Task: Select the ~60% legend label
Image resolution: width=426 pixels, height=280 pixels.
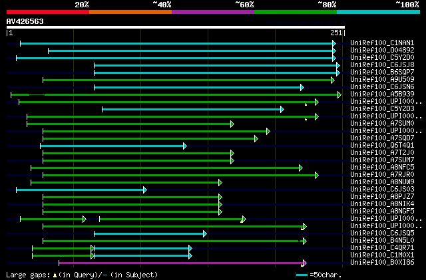Action: pyautogui.click(x=244, y=5)
